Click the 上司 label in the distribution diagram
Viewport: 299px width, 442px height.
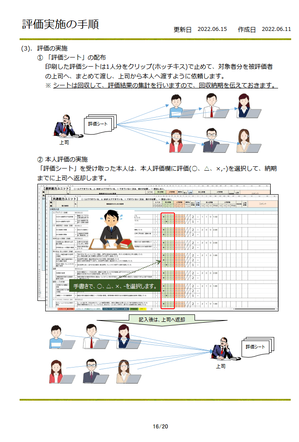point(64,142)
